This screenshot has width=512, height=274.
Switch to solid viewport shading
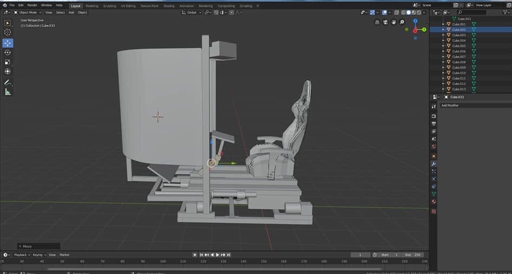pos(409,12)
